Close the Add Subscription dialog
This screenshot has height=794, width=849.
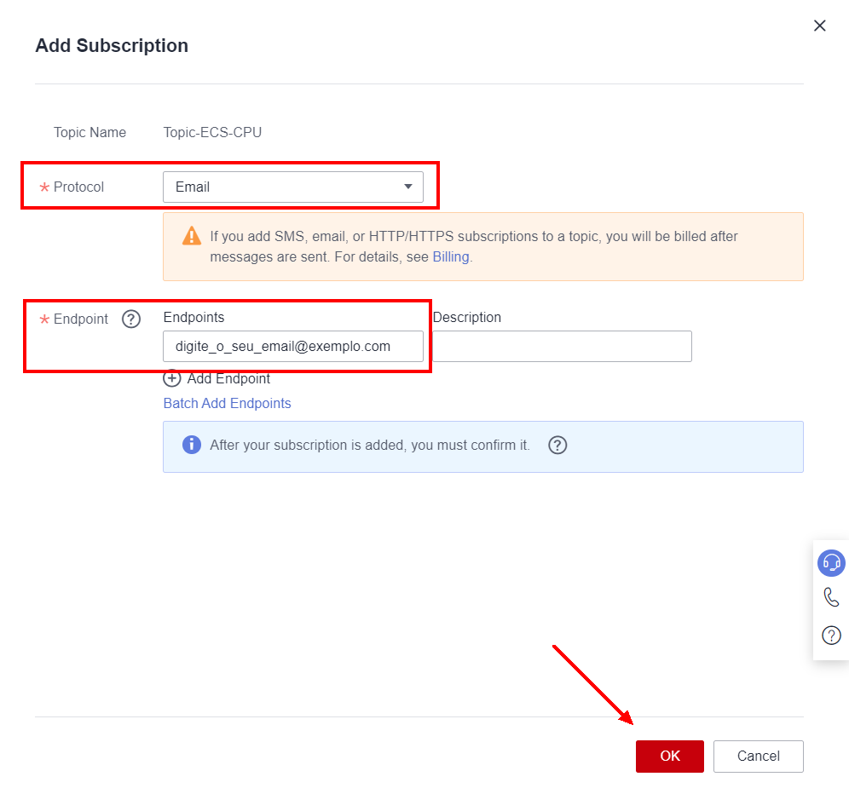coord(819,26)
